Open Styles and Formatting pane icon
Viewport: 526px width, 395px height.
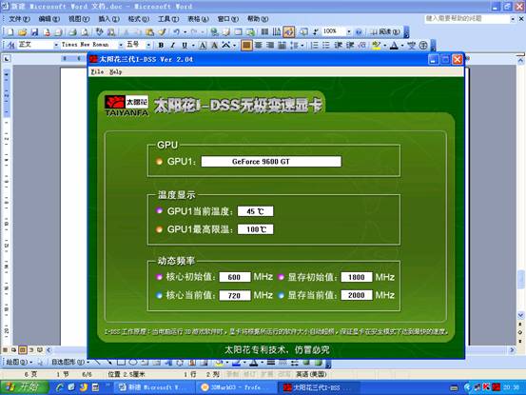pyautogui.click(x=10, y=45)
